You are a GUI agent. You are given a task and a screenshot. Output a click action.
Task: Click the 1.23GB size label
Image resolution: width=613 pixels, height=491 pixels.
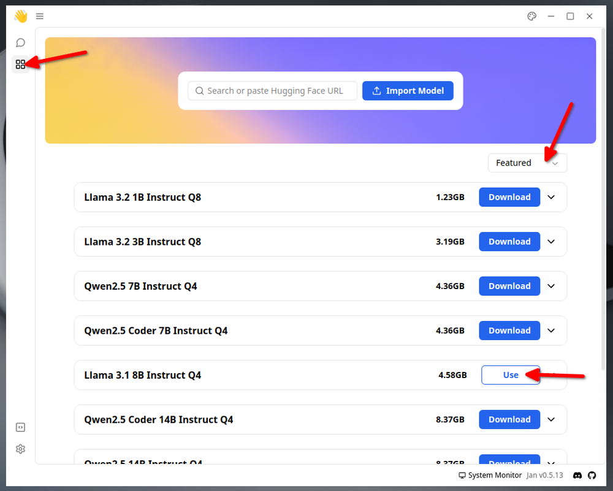coord(450,198)
